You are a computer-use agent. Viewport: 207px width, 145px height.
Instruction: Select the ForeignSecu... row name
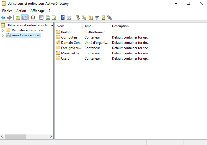pos(71,48)
